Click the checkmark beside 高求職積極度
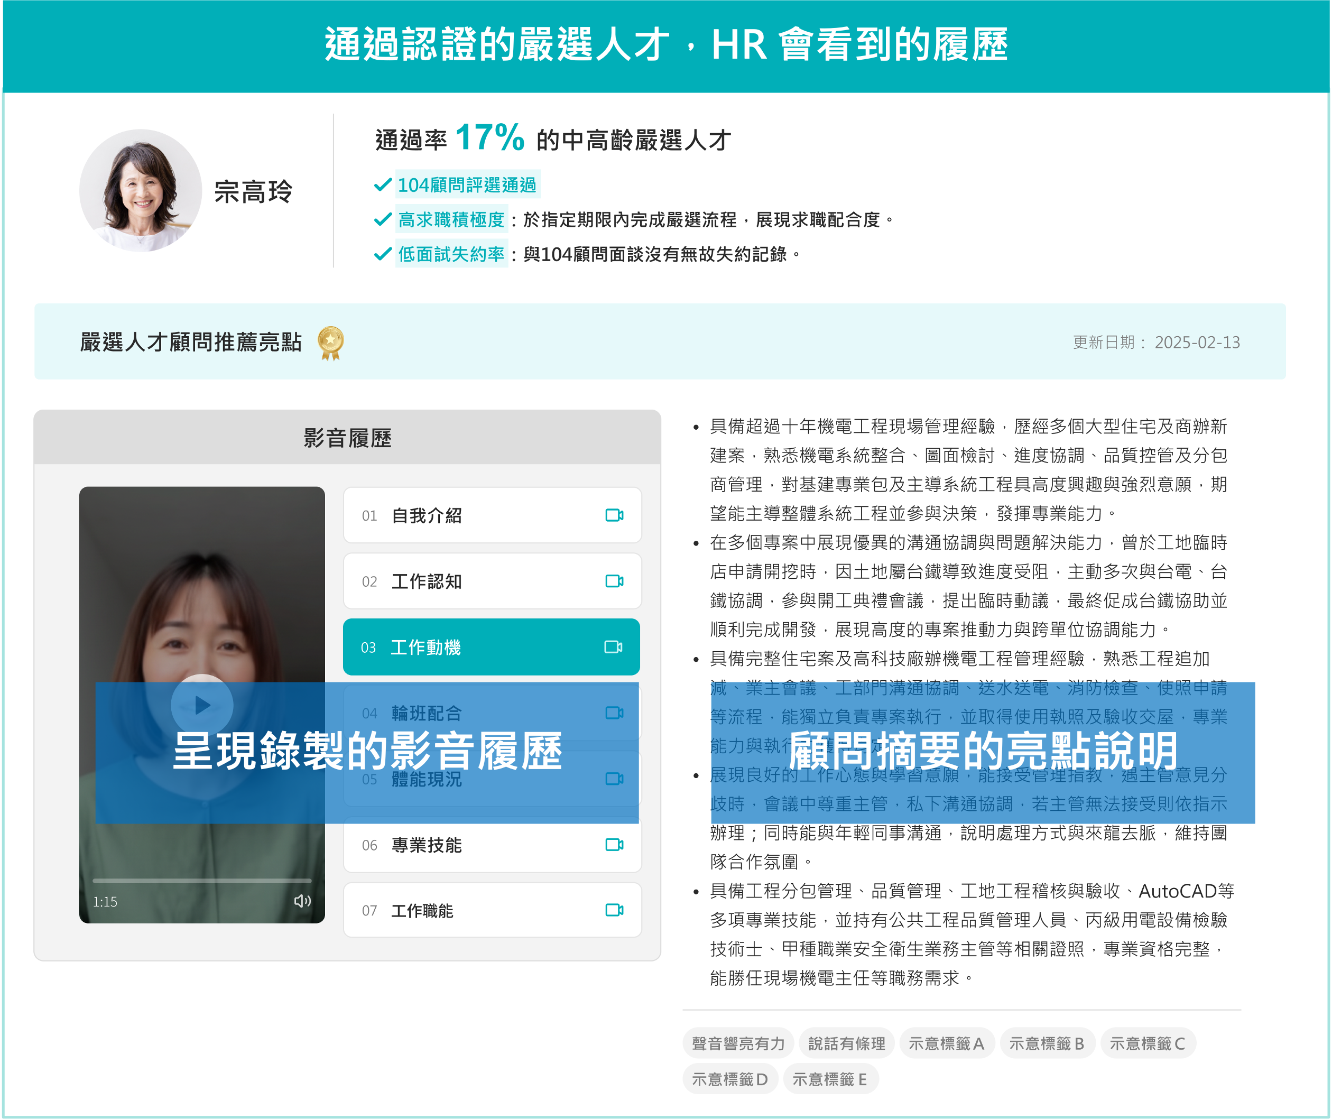The height and width of the screenshot is (1119, 1332). (383, 219)
